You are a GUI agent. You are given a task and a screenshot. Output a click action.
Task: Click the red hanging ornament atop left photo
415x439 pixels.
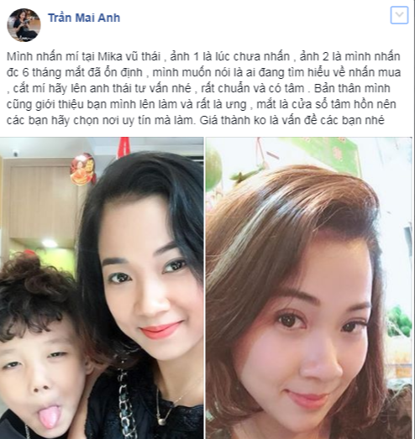tap(123, 147)
